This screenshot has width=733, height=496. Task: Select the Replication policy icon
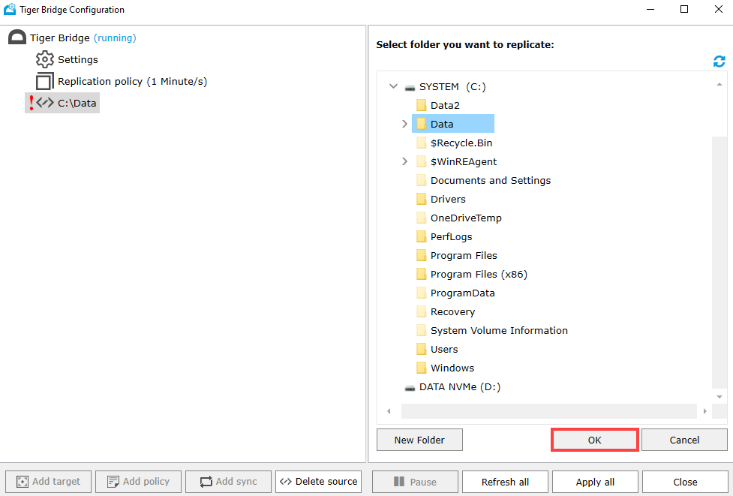point(45,81)
